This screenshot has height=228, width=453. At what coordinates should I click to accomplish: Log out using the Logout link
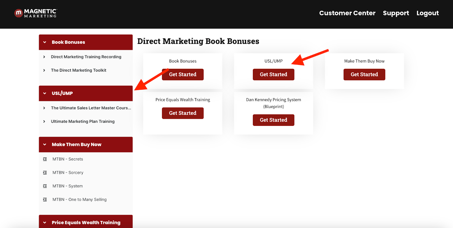428,13
